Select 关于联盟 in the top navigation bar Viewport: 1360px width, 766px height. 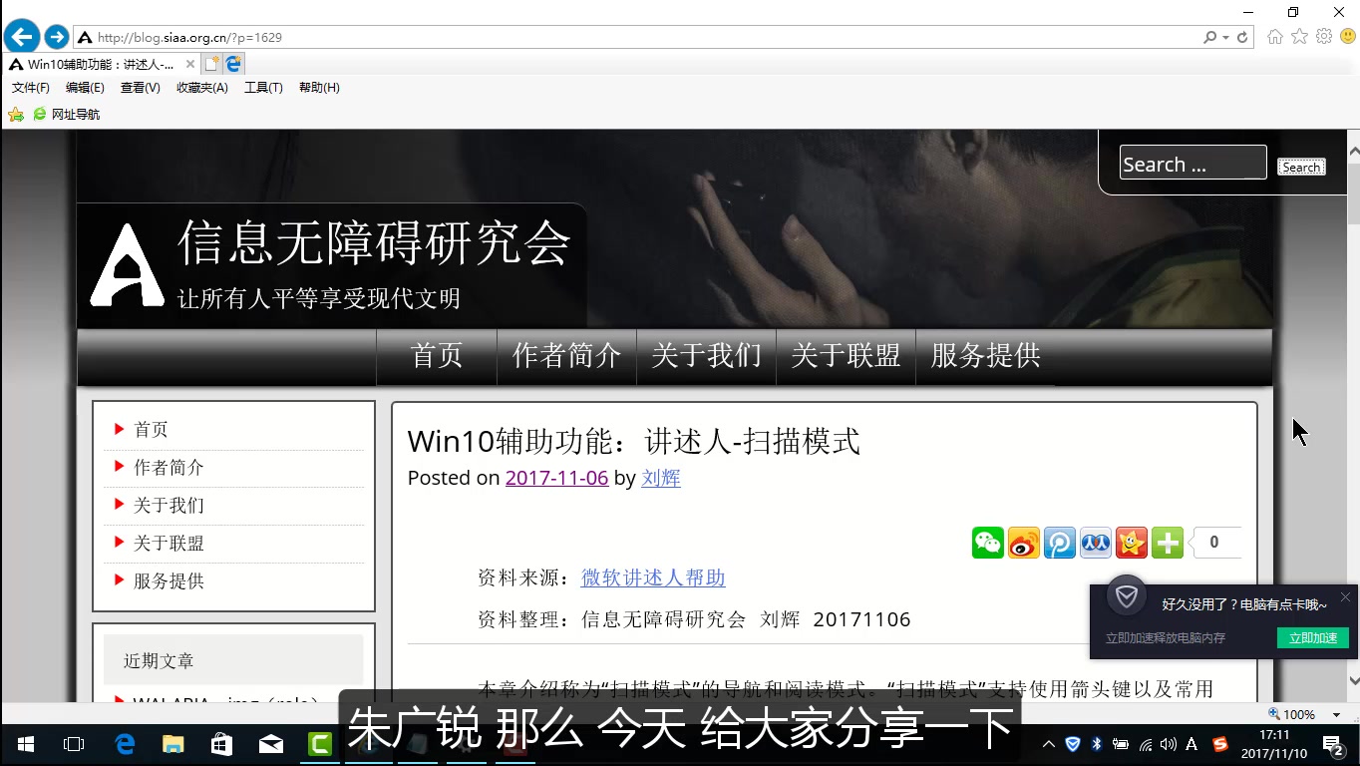coord(846,355)
